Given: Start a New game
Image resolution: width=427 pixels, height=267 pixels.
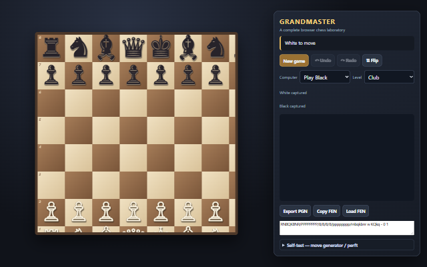Looking at the screenshot, I should (294, 61).
